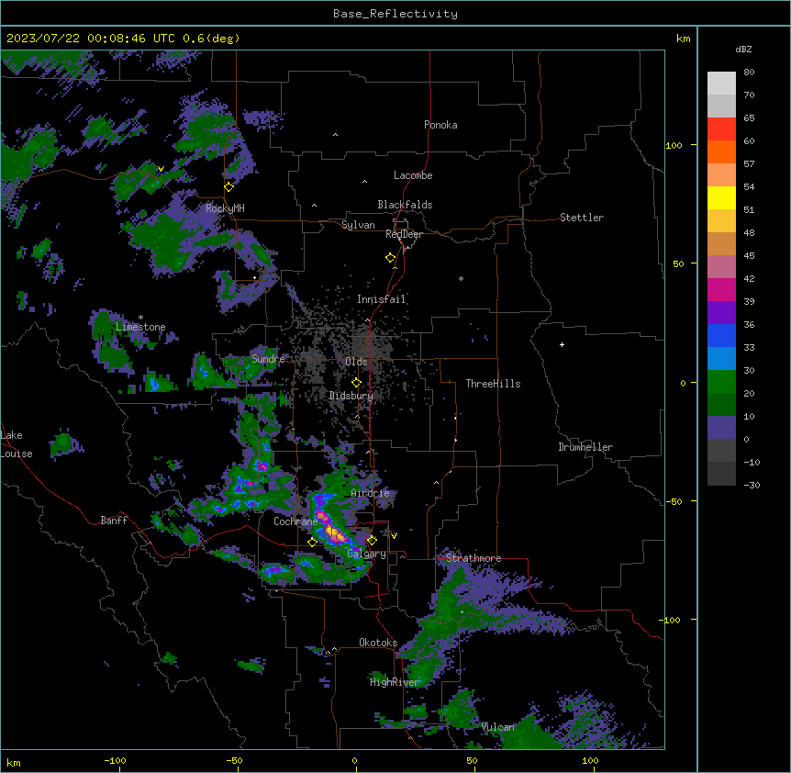Click the yellow station marker below Cochrane
This screenshot has height=773, width=791.
312,542
